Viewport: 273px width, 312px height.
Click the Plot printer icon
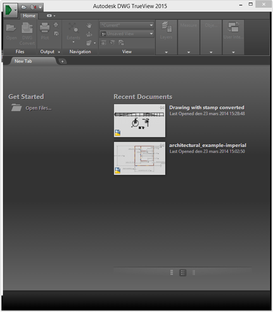(45, 27)
